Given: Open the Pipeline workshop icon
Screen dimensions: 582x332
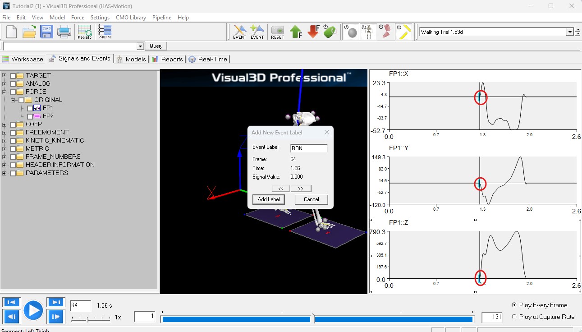Looking at the screenshot, I should pos(105,32).
